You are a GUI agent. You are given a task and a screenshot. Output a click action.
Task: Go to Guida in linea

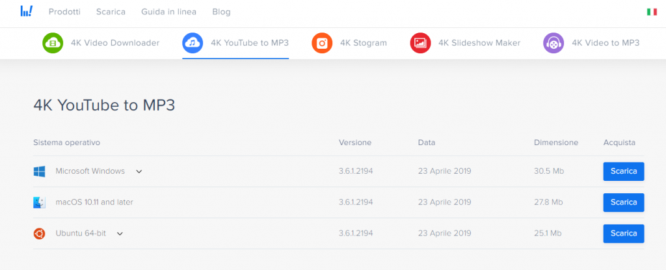pyautogui.click(x=169, y=12)
